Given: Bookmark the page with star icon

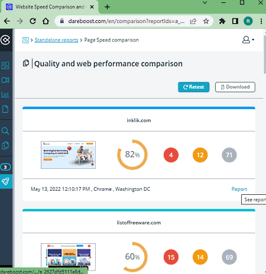Looking at the screenshot, I should pyautogui.click(x=206, y=21).
